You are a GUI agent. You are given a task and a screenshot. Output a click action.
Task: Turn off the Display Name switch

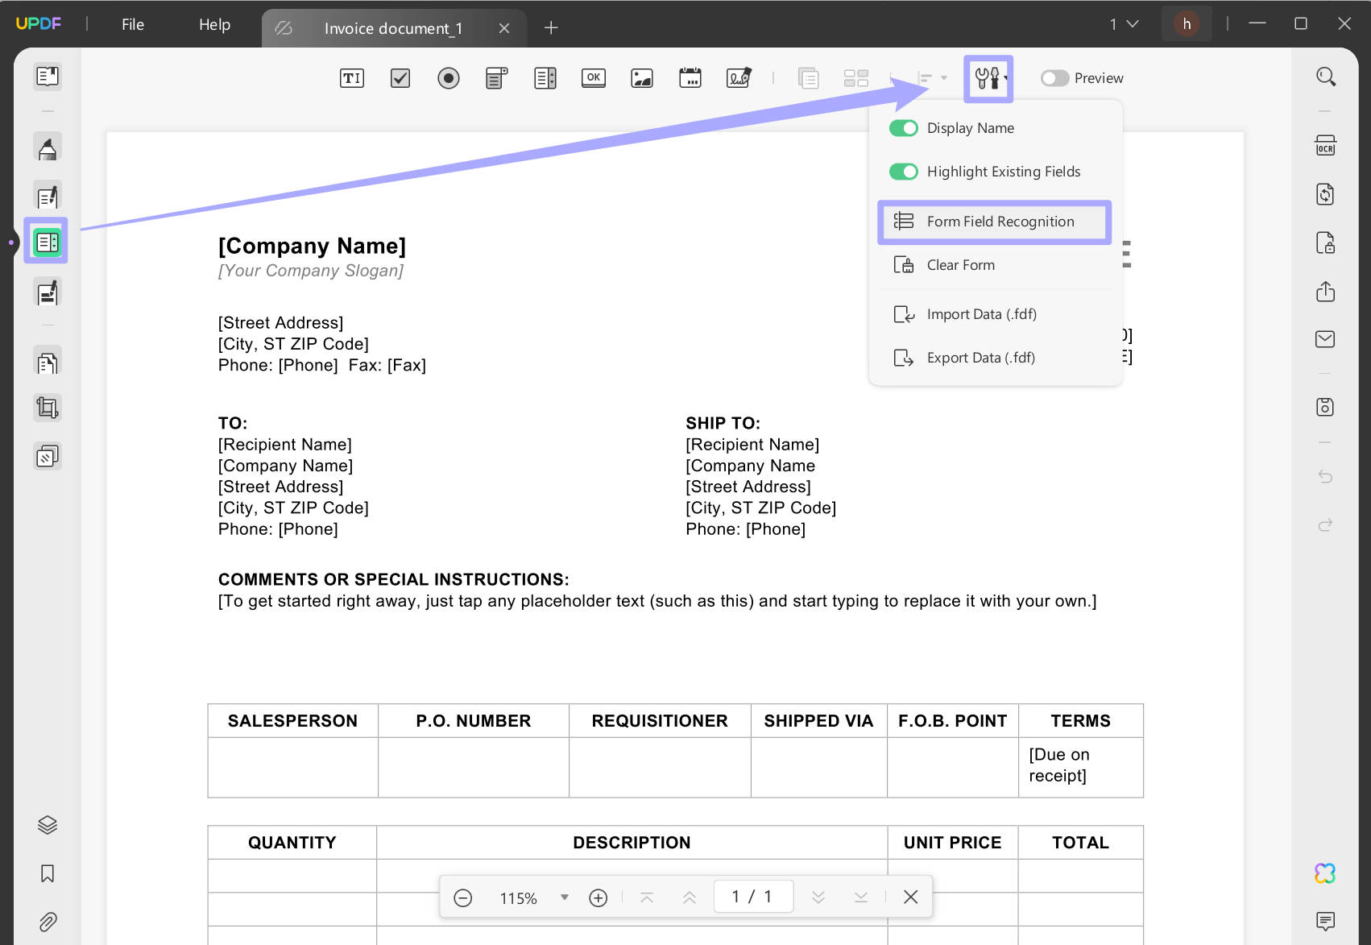903,127
